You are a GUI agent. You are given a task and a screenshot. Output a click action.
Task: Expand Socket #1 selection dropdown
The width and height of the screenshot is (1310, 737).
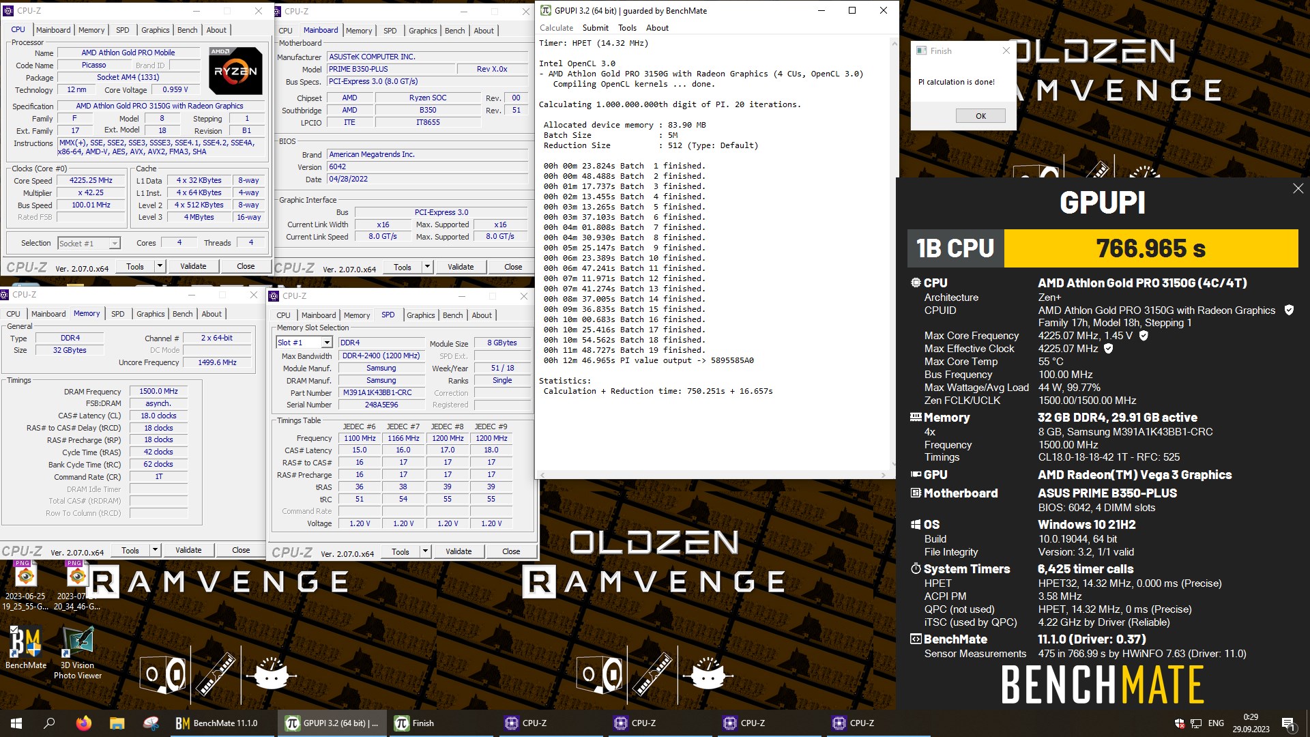pos(114,244)
